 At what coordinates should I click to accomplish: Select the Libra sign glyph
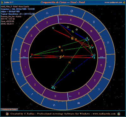click(x=16, y=49)
